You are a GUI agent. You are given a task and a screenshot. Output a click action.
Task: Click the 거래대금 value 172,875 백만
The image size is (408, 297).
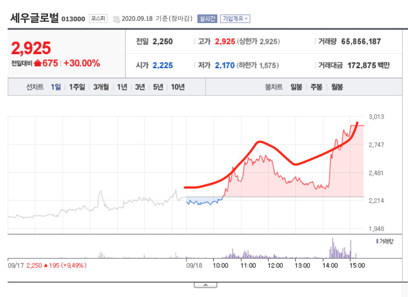pos(368,65)
